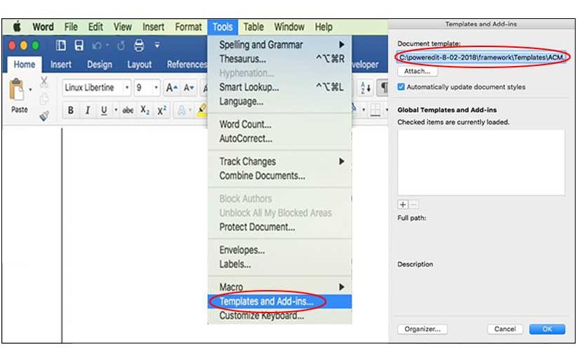Image resolution: width=577 pixels, height=361 pixels.
Task: Toggle Bold formatting
Action: point(71,110)
